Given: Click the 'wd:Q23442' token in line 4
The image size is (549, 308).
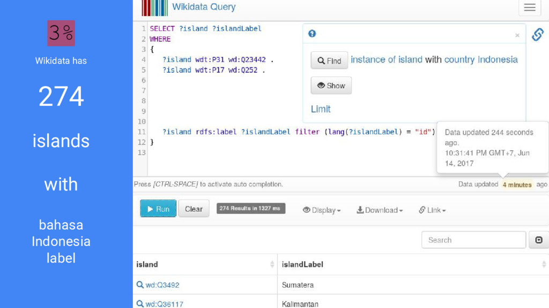Looking at the screenshot, I should coord(247,60).
